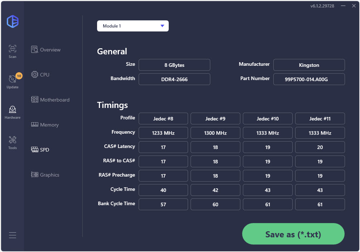Select the Hardware sidebar icon

13,112
